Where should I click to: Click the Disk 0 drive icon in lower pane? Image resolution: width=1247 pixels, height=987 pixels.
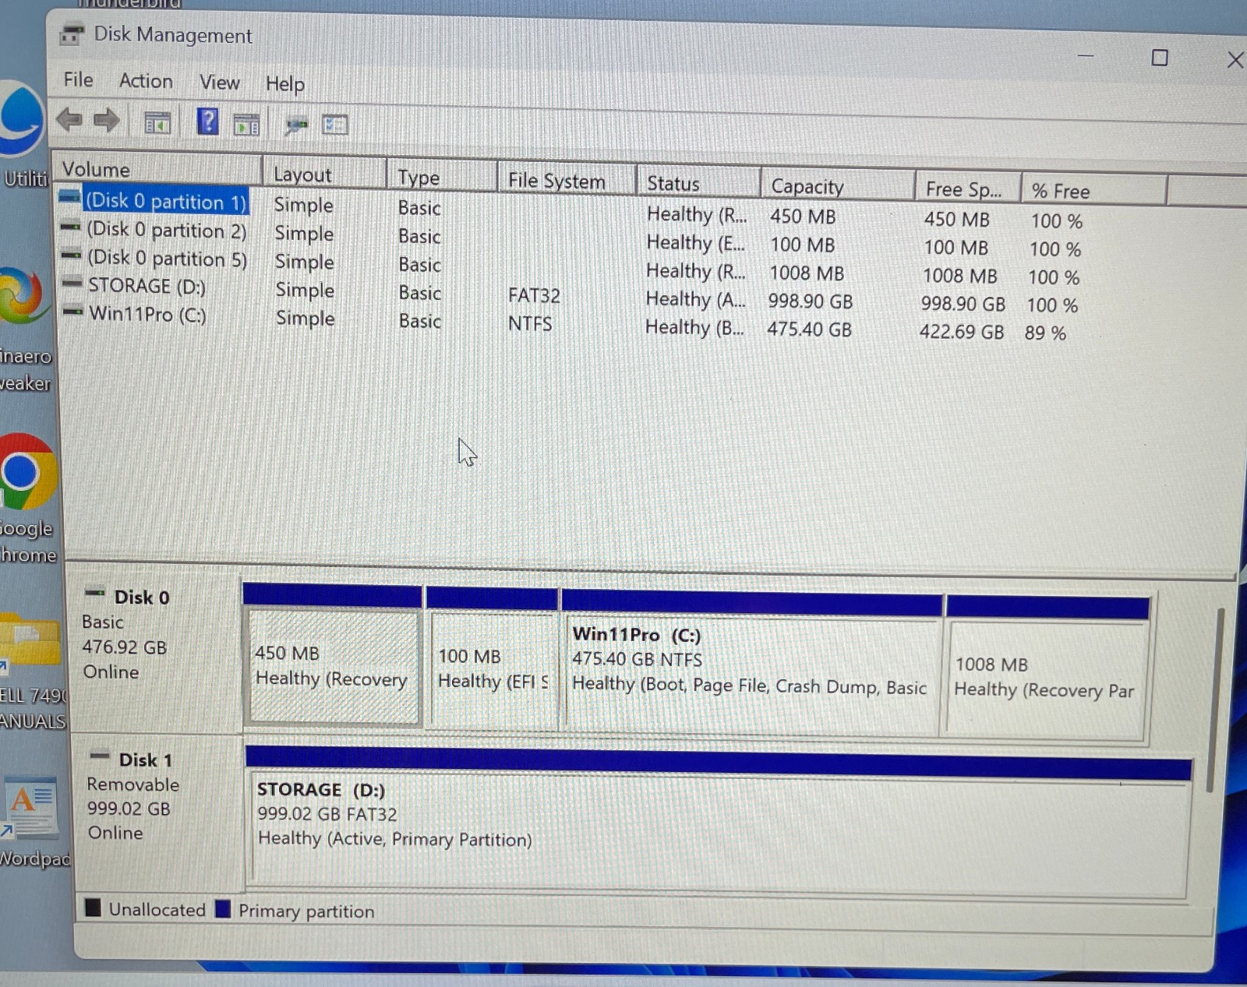coord(95,594)
